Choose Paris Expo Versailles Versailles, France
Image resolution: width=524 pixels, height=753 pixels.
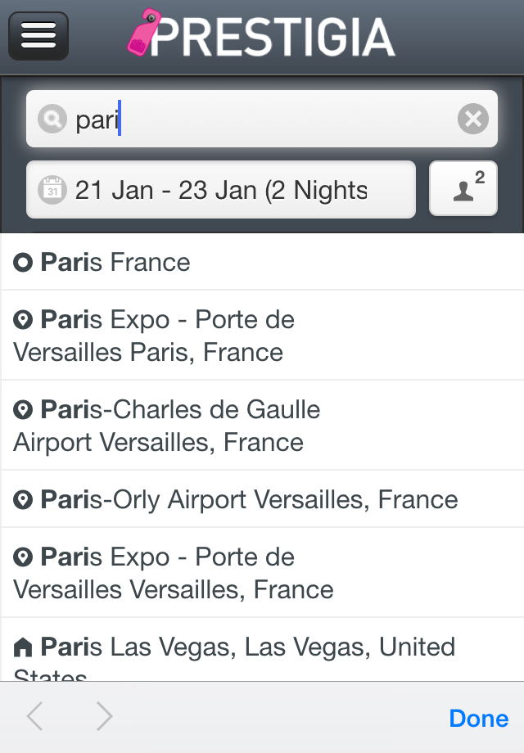coord(262,572)
